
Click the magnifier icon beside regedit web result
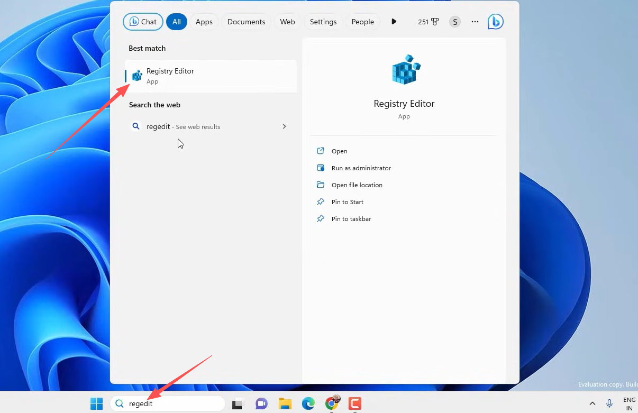136,126
